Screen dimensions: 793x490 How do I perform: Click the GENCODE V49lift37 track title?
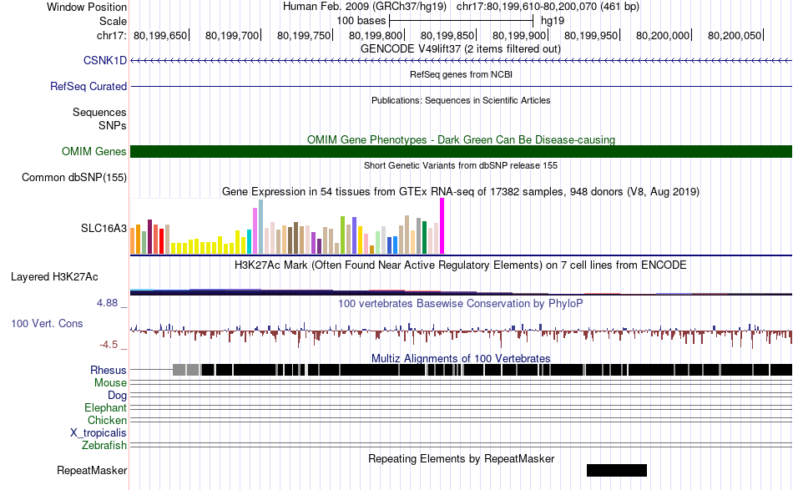(x=461, y=49)
